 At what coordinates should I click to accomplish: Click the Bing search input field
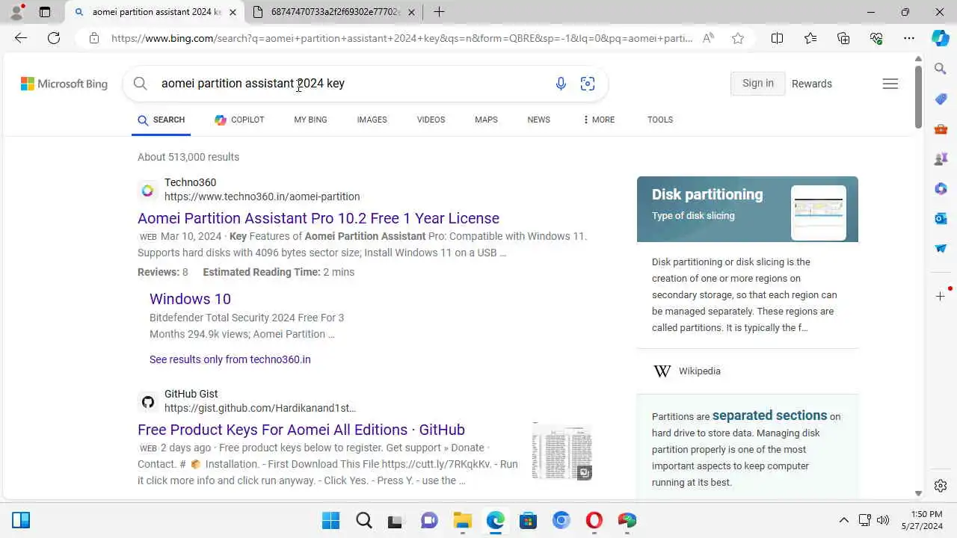[x=351, y=84]
